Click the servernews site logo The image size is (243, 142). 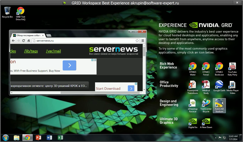(x=114, y=50)
